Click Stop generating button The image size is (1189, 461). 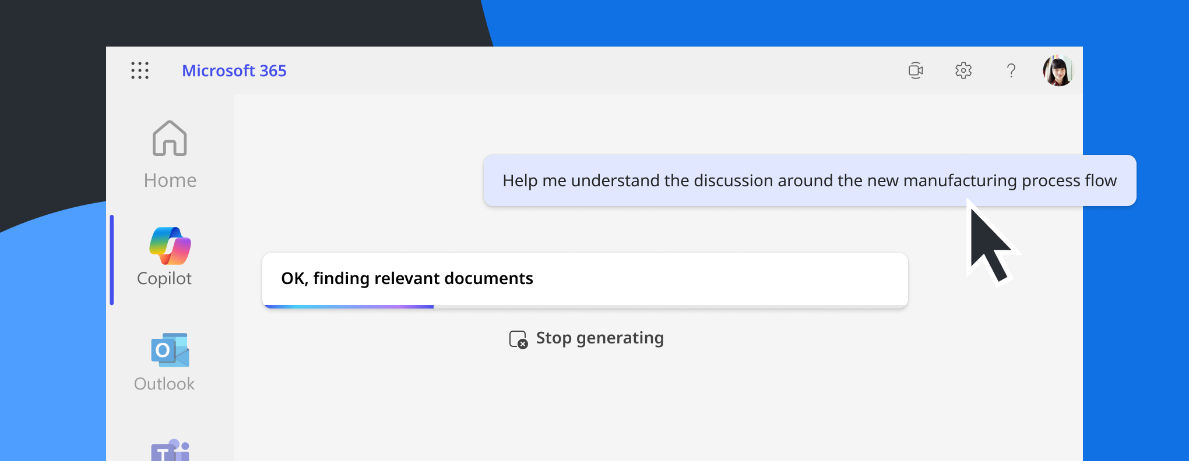coord(586,338)
